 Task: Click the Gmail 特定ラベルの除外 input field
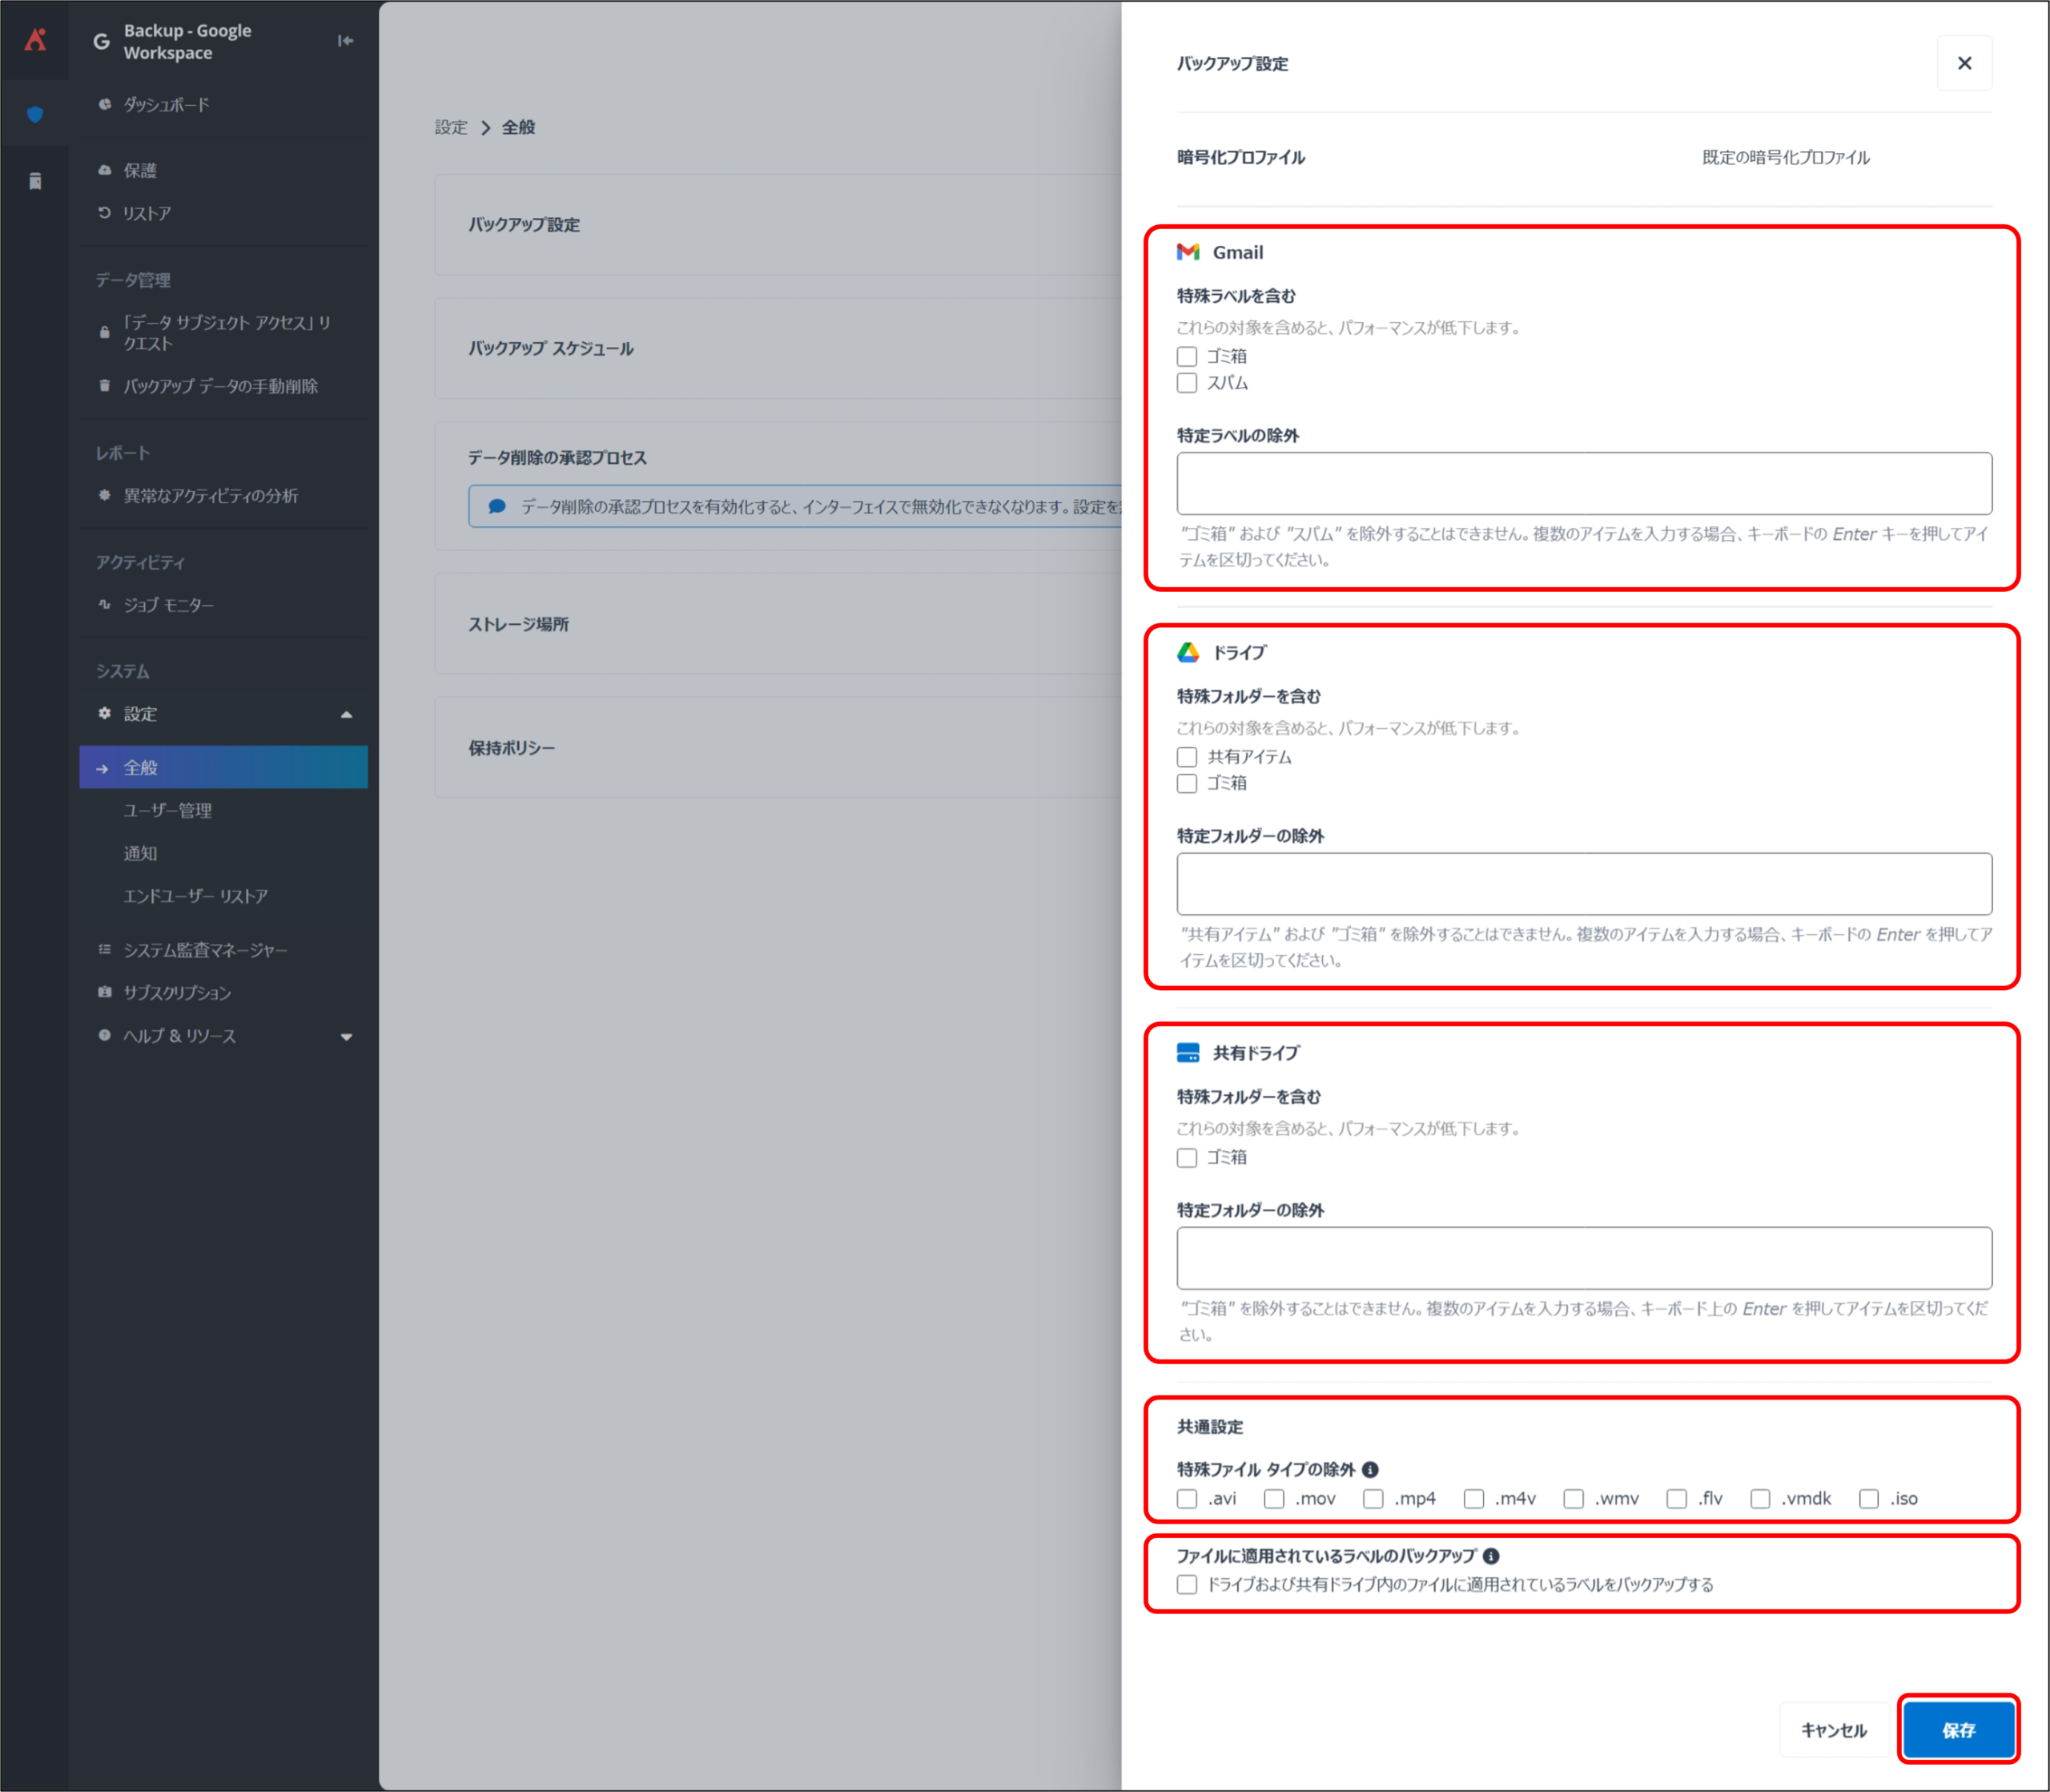tap(1583, 484)
